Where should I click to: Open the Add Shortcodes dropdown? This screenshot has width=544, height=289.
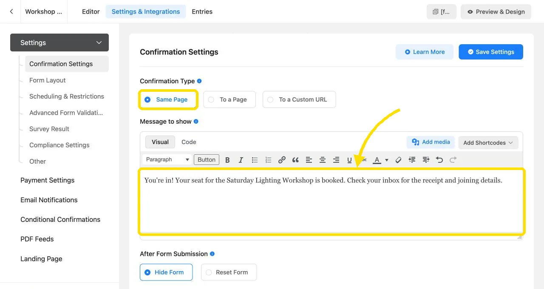point(488,143)
